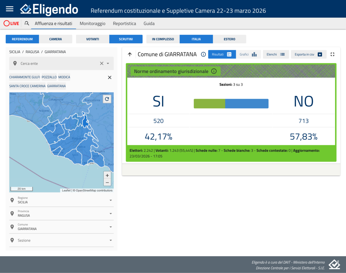Expand the Regione SICILIA dropdown
346x273 pixels.
tap(111, 200)
